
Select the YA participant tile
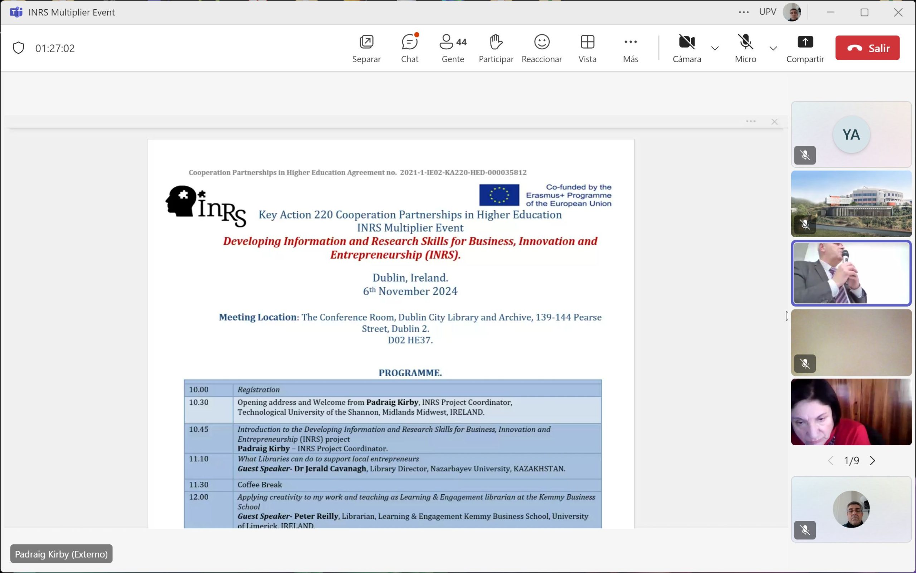coord(851,134)
